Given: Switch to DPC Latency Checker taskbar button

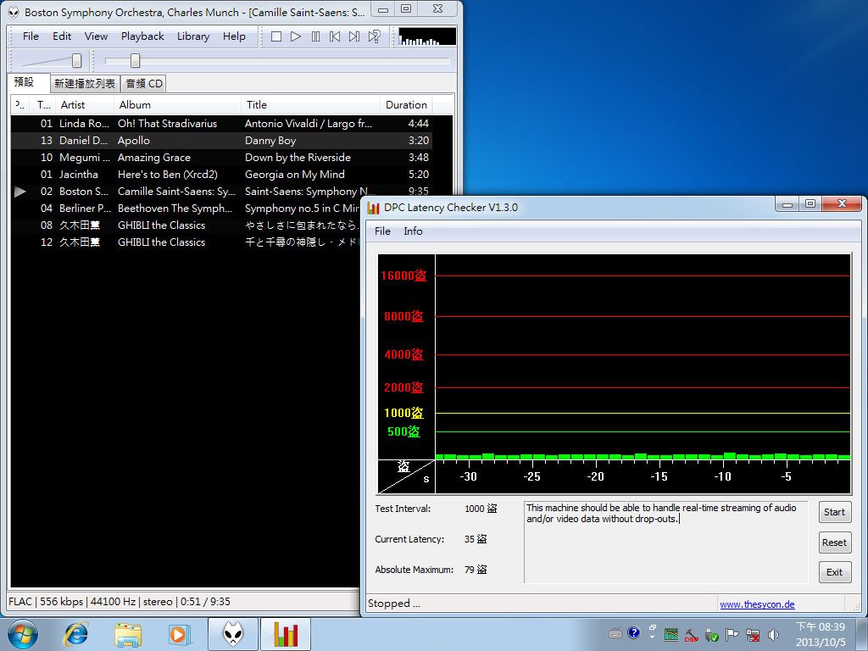Looking at the screenshot, I should [x=285, y=634].
